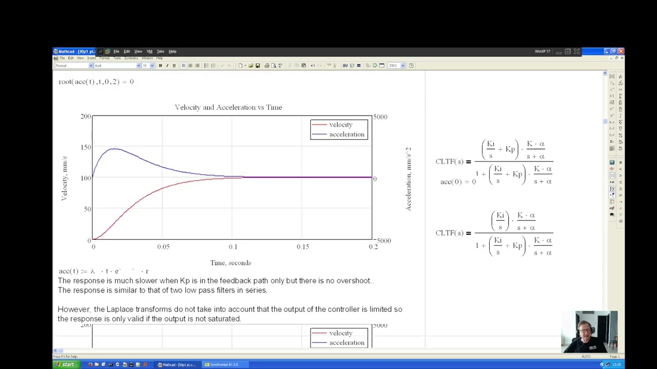Create a new worksheet

[241, 65]
